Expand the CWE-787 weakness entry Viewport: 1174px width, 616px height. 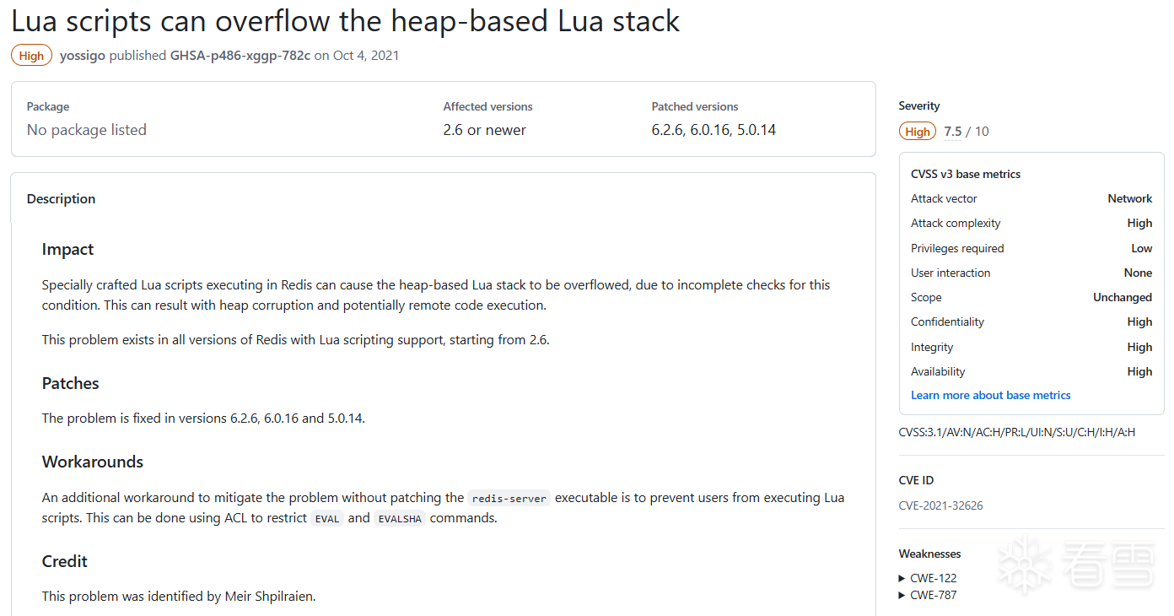point(928,595)
